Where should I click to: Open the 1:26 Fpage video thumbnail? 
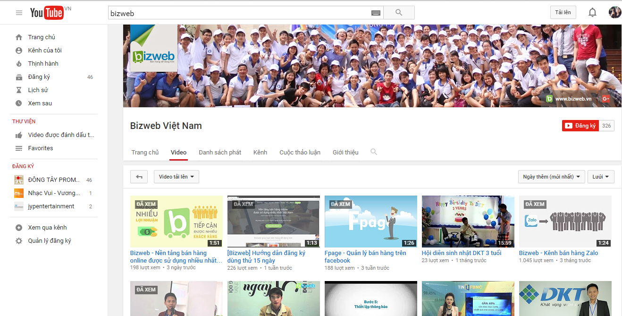coord(371,222)
